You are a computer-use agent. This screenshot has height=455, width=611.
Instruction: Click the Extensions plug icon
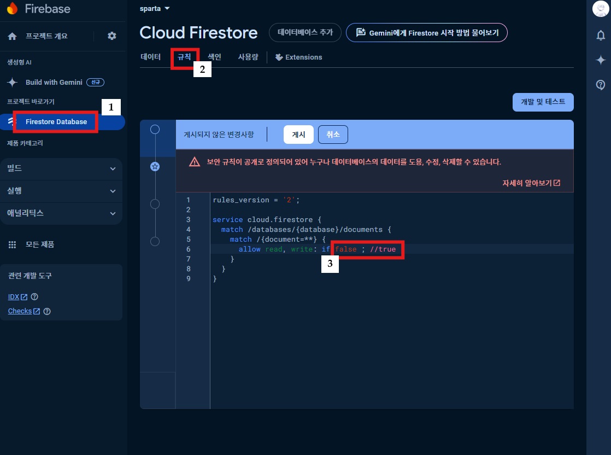[x=279, y=57]
